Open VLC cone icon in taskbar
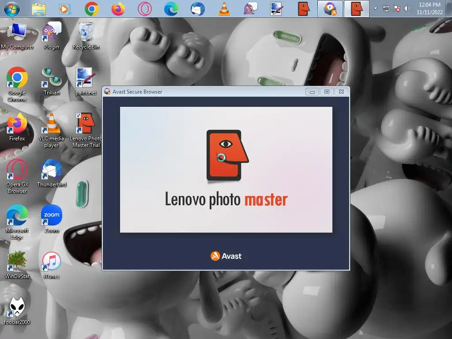Screen dimensions: 452x339 pyautogui.click(x=224, y=9)
